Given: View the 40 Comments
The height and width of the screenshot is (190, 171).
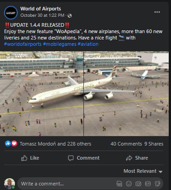Looking at the screenshot, I should click(x=126, y=144).
